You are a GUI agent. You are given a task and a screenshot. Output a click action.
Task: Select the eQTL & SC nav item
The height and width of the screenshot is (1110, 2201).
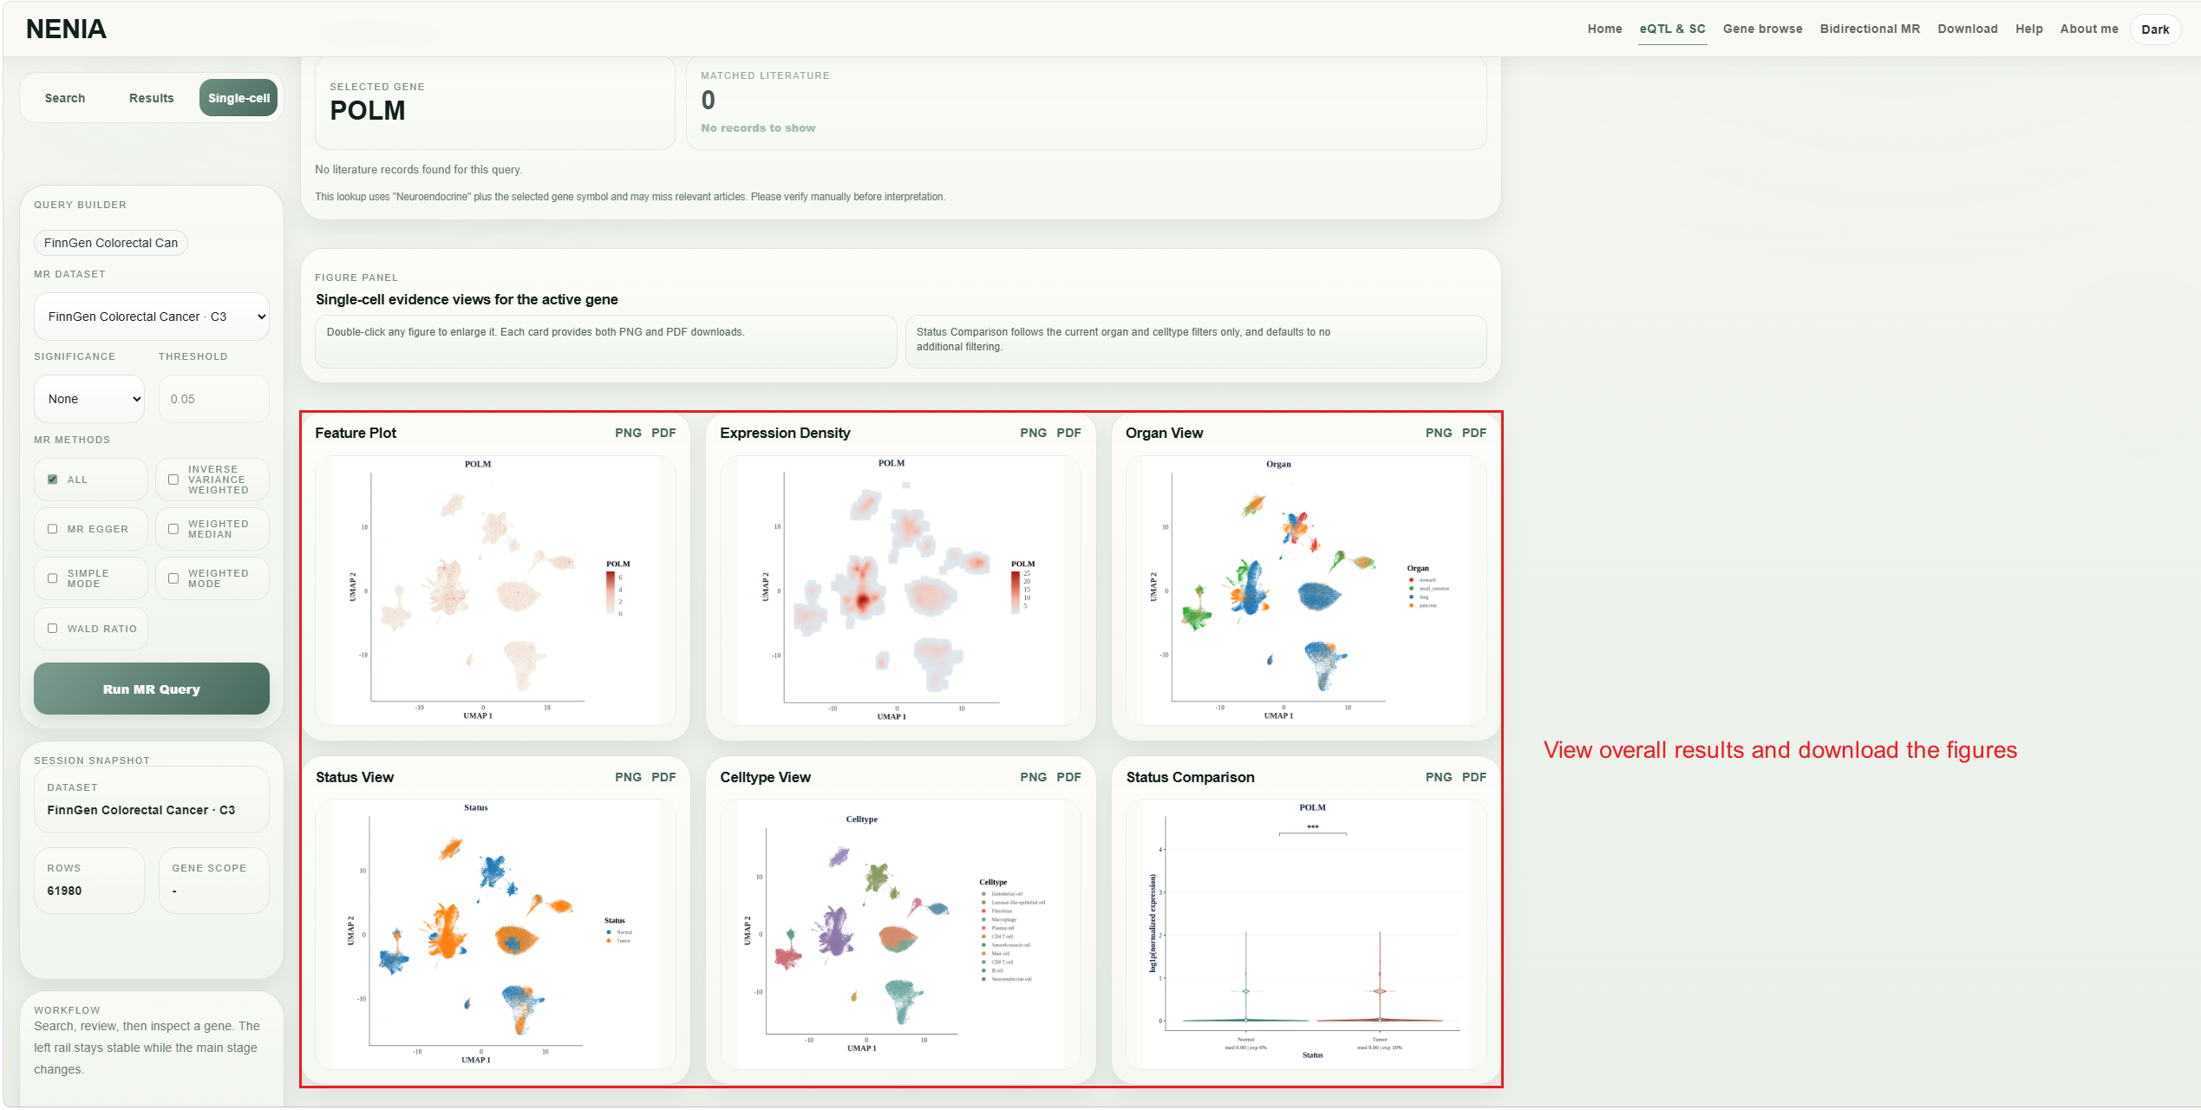1672,29
